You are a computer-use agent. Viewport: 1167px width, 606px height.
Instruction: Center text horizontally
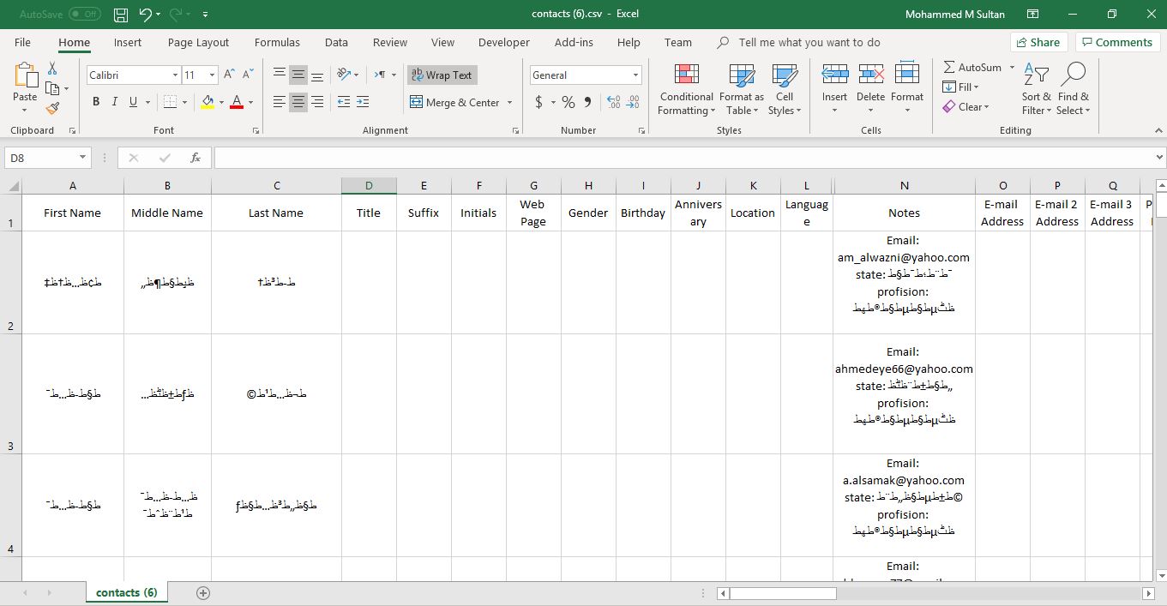(x=298, y=102)
